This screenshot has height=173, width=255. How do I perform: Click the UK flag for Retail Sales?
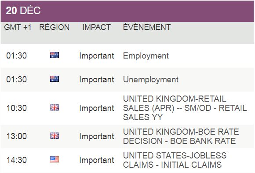(55, 107)
